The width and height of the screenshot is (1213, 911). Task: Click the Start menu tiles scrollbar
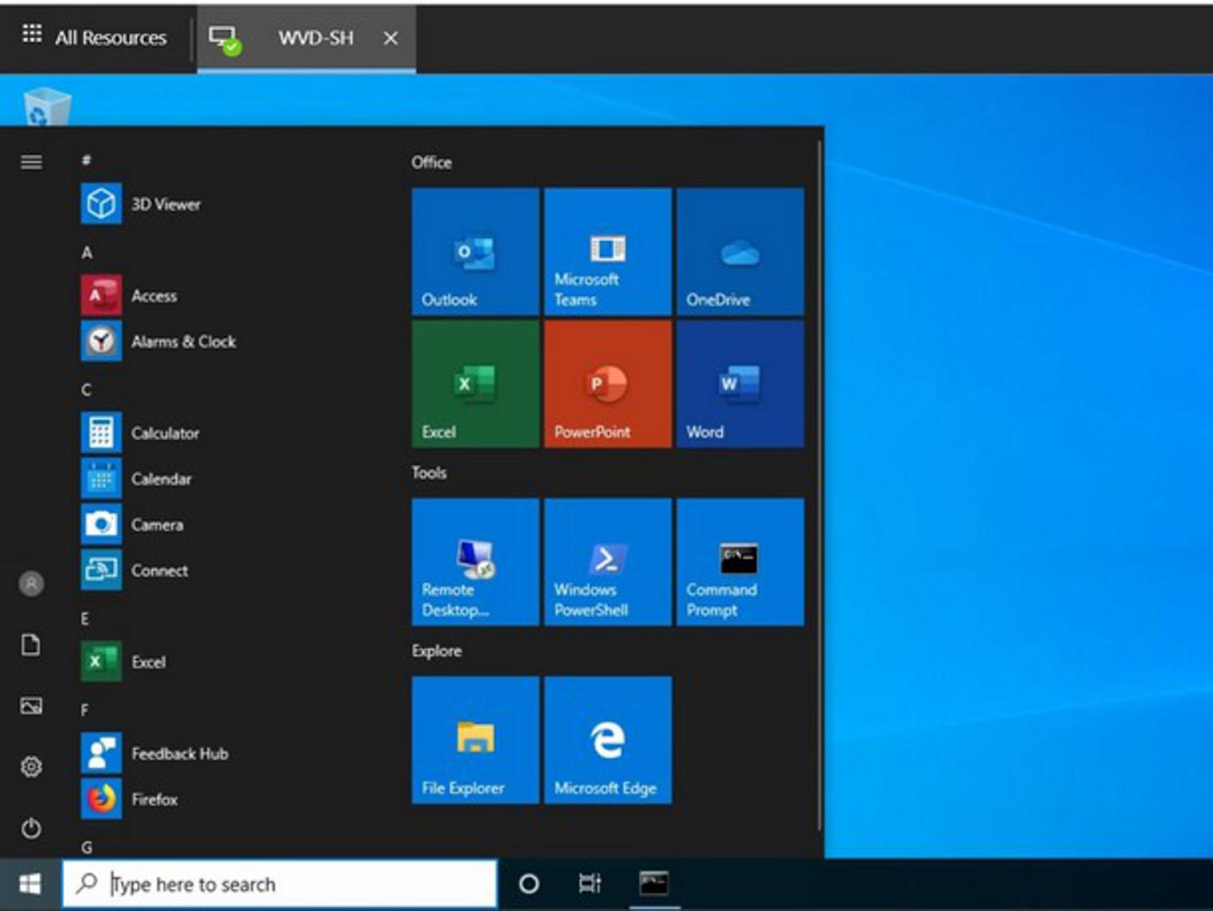[x=819, y=485]
